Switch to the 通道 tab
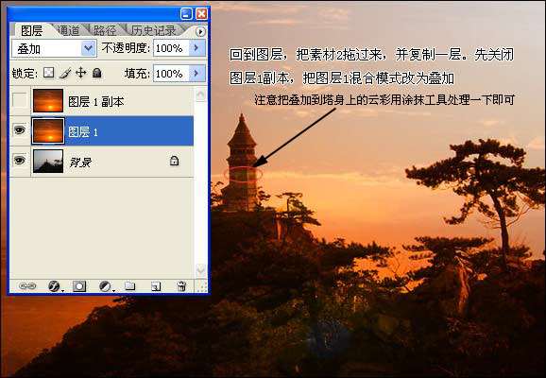Screen dimensions: 546x378 click(68, 30)
